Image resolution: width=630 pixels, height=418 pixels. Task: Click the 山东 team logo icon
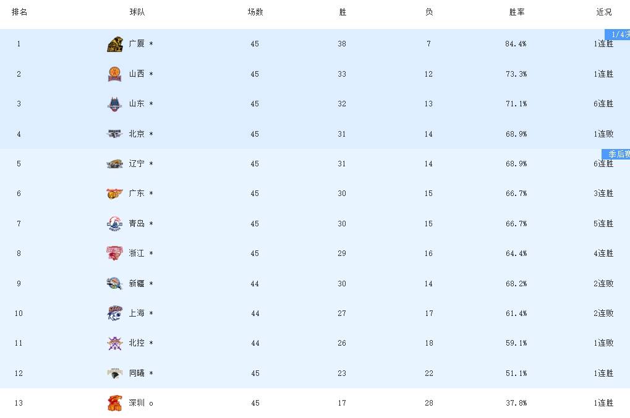click(x=115, y=104)
